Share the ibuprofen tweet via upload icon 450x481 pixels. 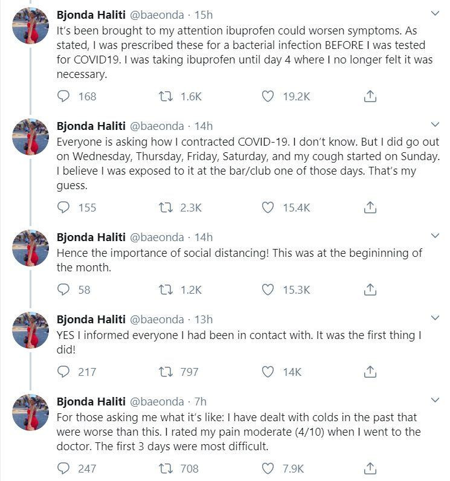(x=370, y=96)
